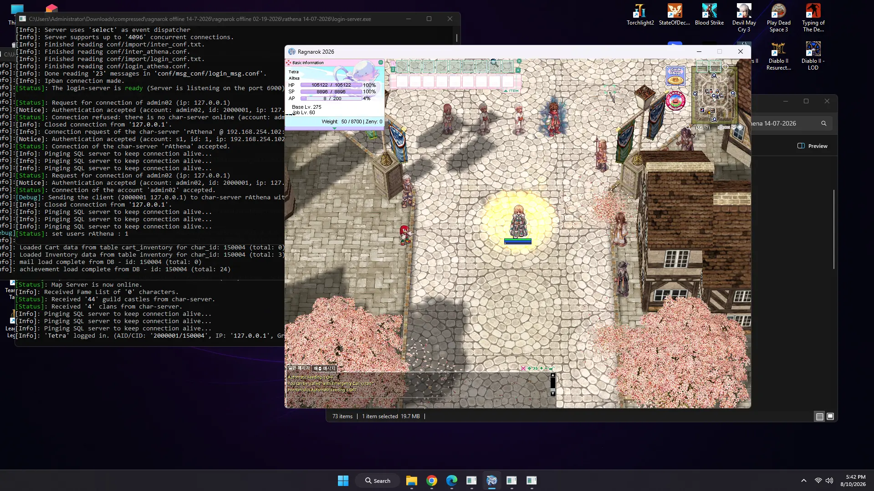The height and width of the screenshot is (491, 874).
Task: Switch to hotkey bar page 1
Action: tap(393, 64)
